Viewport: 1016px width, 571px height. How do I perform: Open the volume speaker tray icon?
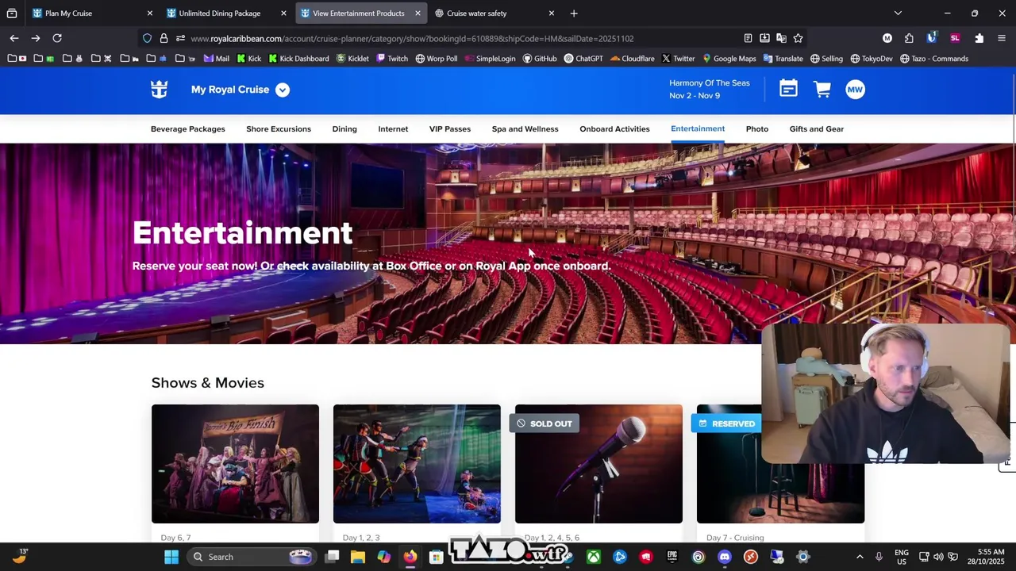pyautogui.click(x=938, y=557)
